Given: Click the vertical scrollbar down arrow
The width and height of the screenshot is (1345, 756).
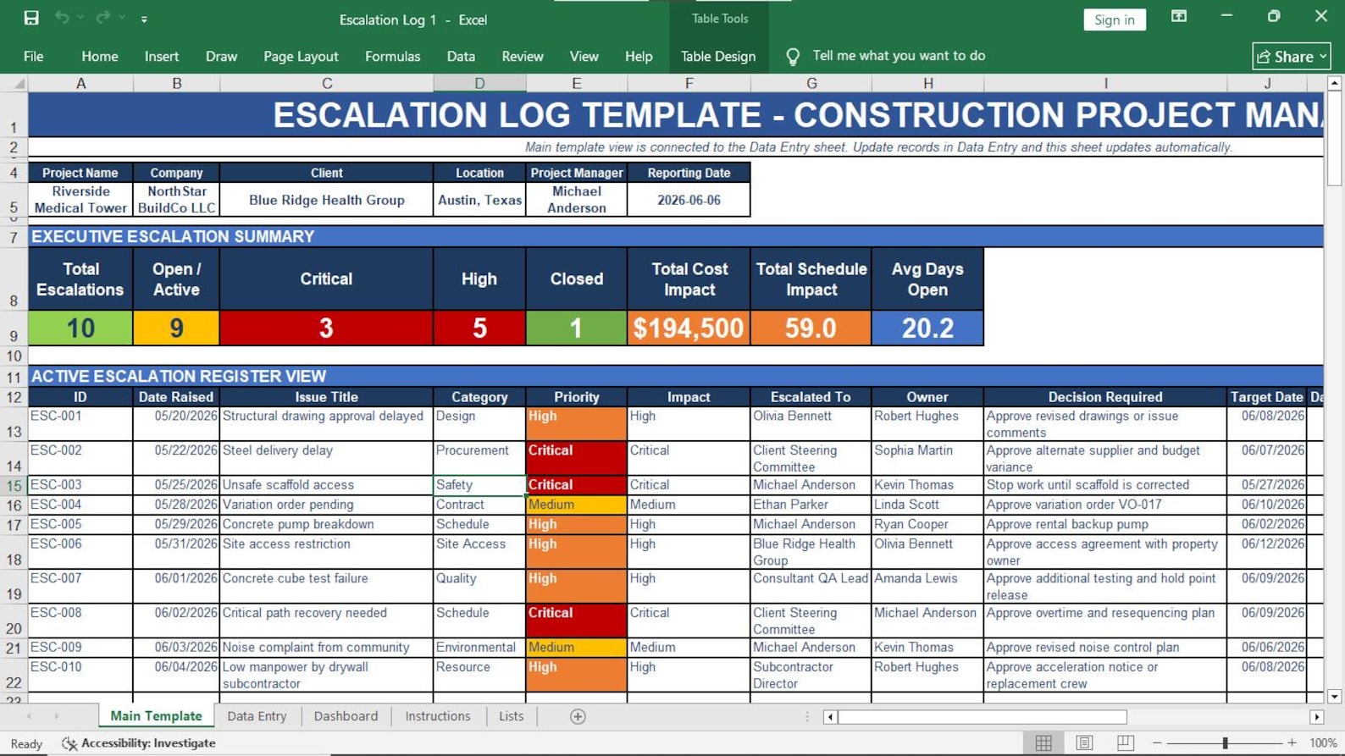Looking at the screenshot, I should 1335,696.
